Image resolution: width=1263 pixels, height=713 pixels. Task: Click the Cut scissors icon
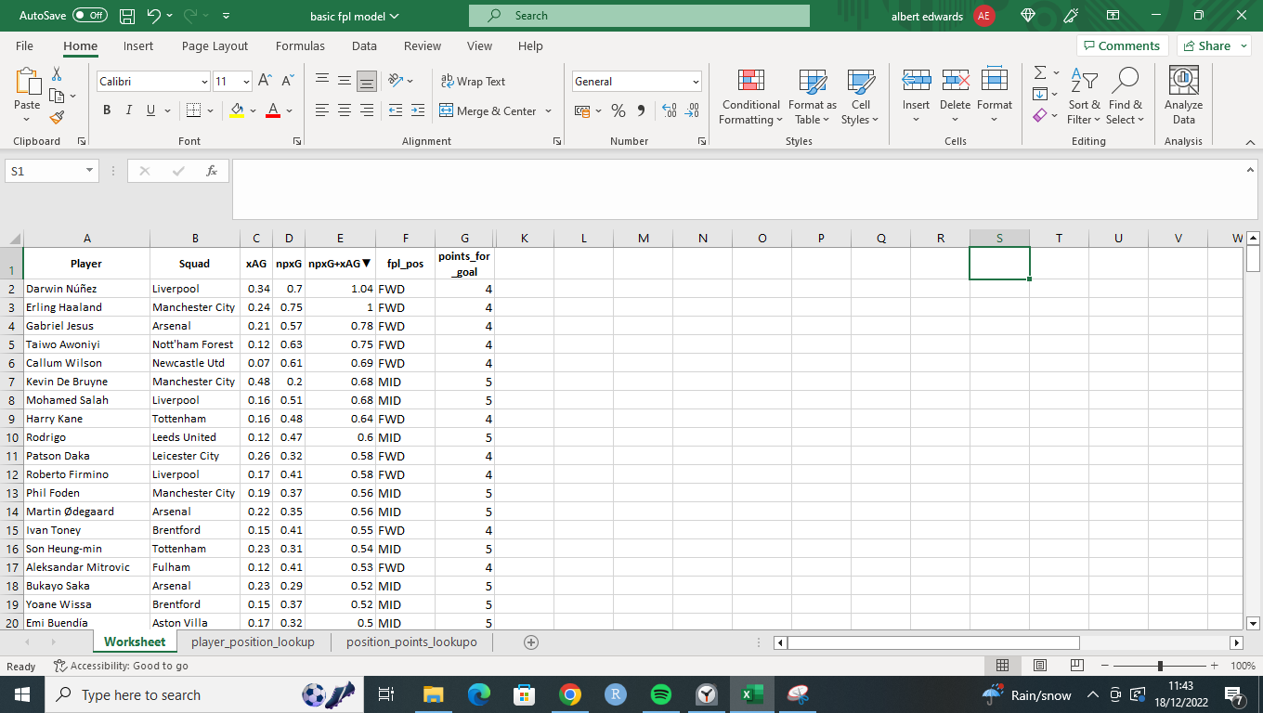tap(57, 73)
